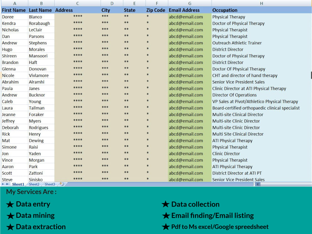
Task: Select column D header
Action: point(112,3)
